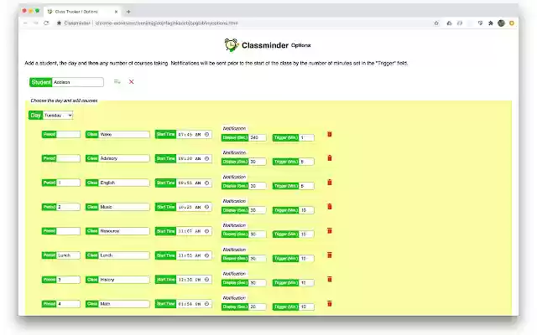537x335 pixels.
Task: Edit the Class field containing Advisory
Action: pos(124,158)
